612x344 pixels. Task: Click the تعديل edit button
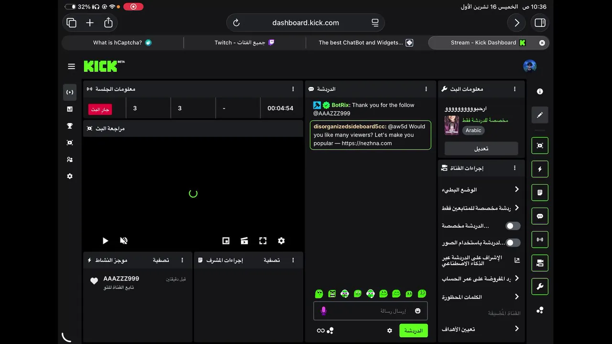coord(481,149)
